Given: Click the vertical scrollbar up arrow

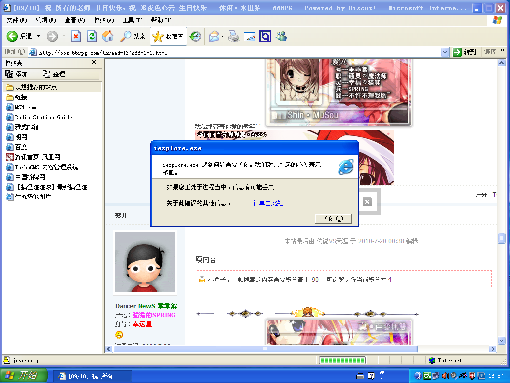Looking at the screenshot, I should pyautogui.click(x=501, y=63).
